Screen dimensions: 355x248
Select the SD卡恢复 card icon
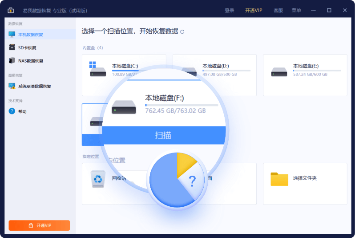[x=12, y=47]
